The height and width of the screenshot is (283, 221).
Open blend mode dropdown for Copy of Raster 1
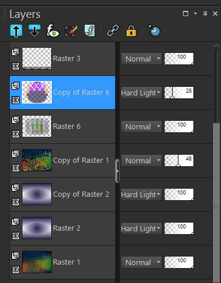[x=142, y=160]
